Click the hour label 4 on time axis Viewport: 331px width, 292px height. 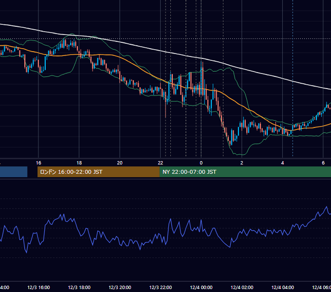pos(282,163)
